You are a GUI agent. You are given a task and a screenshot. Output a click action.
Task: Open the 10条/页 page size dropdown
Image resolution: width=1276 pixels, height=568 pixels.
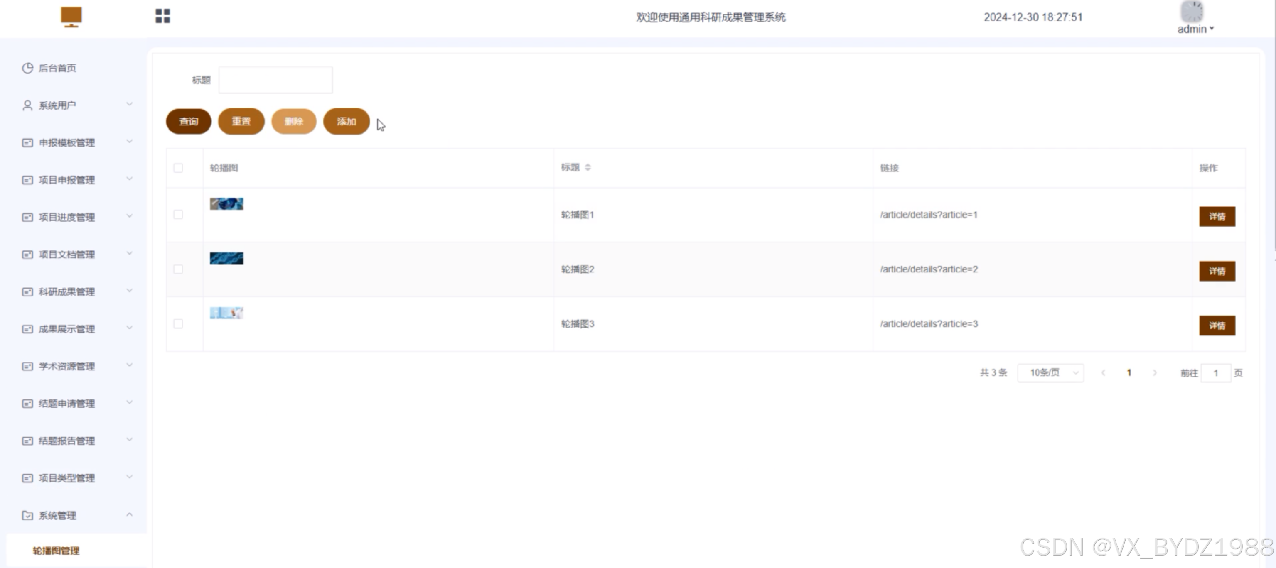1050,373
